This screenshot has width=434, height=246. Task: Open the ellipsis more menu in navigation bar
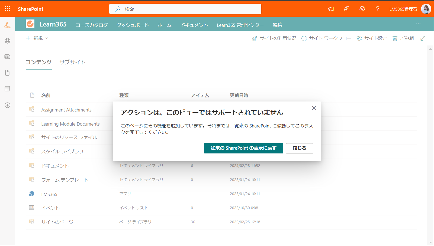click(x=418, y=24)
